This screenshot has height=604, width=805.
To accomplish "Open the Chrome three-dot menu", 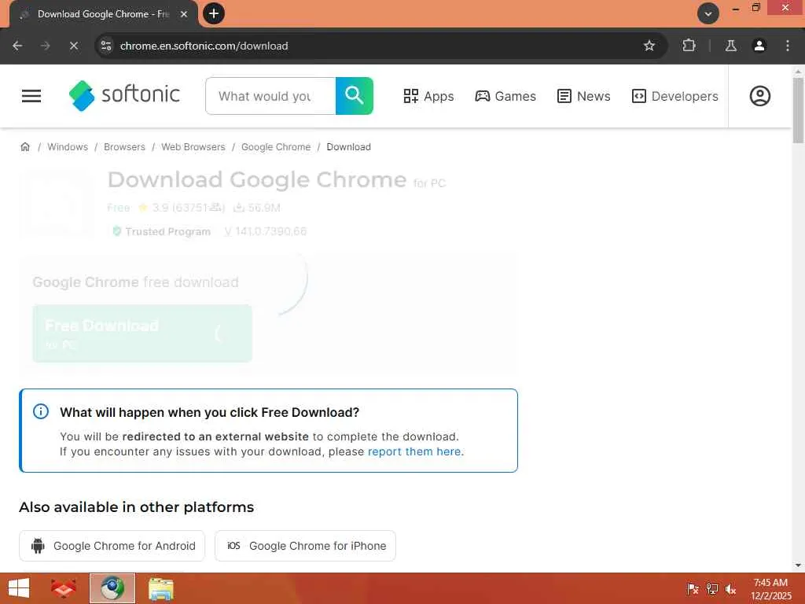I will pos(788,46).
